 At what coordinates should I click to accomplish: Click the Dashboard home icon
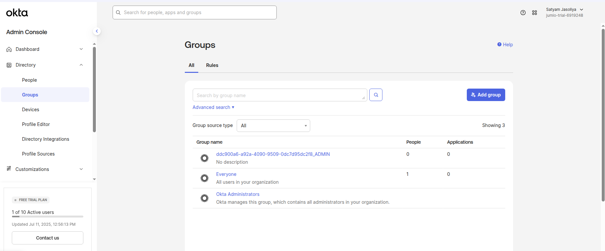pyautogui.click(x=9, y=49)
